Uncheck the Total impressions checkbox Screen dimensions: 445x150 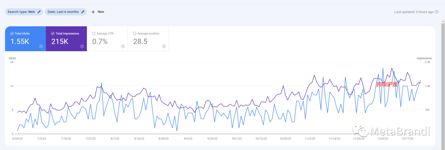53,33
